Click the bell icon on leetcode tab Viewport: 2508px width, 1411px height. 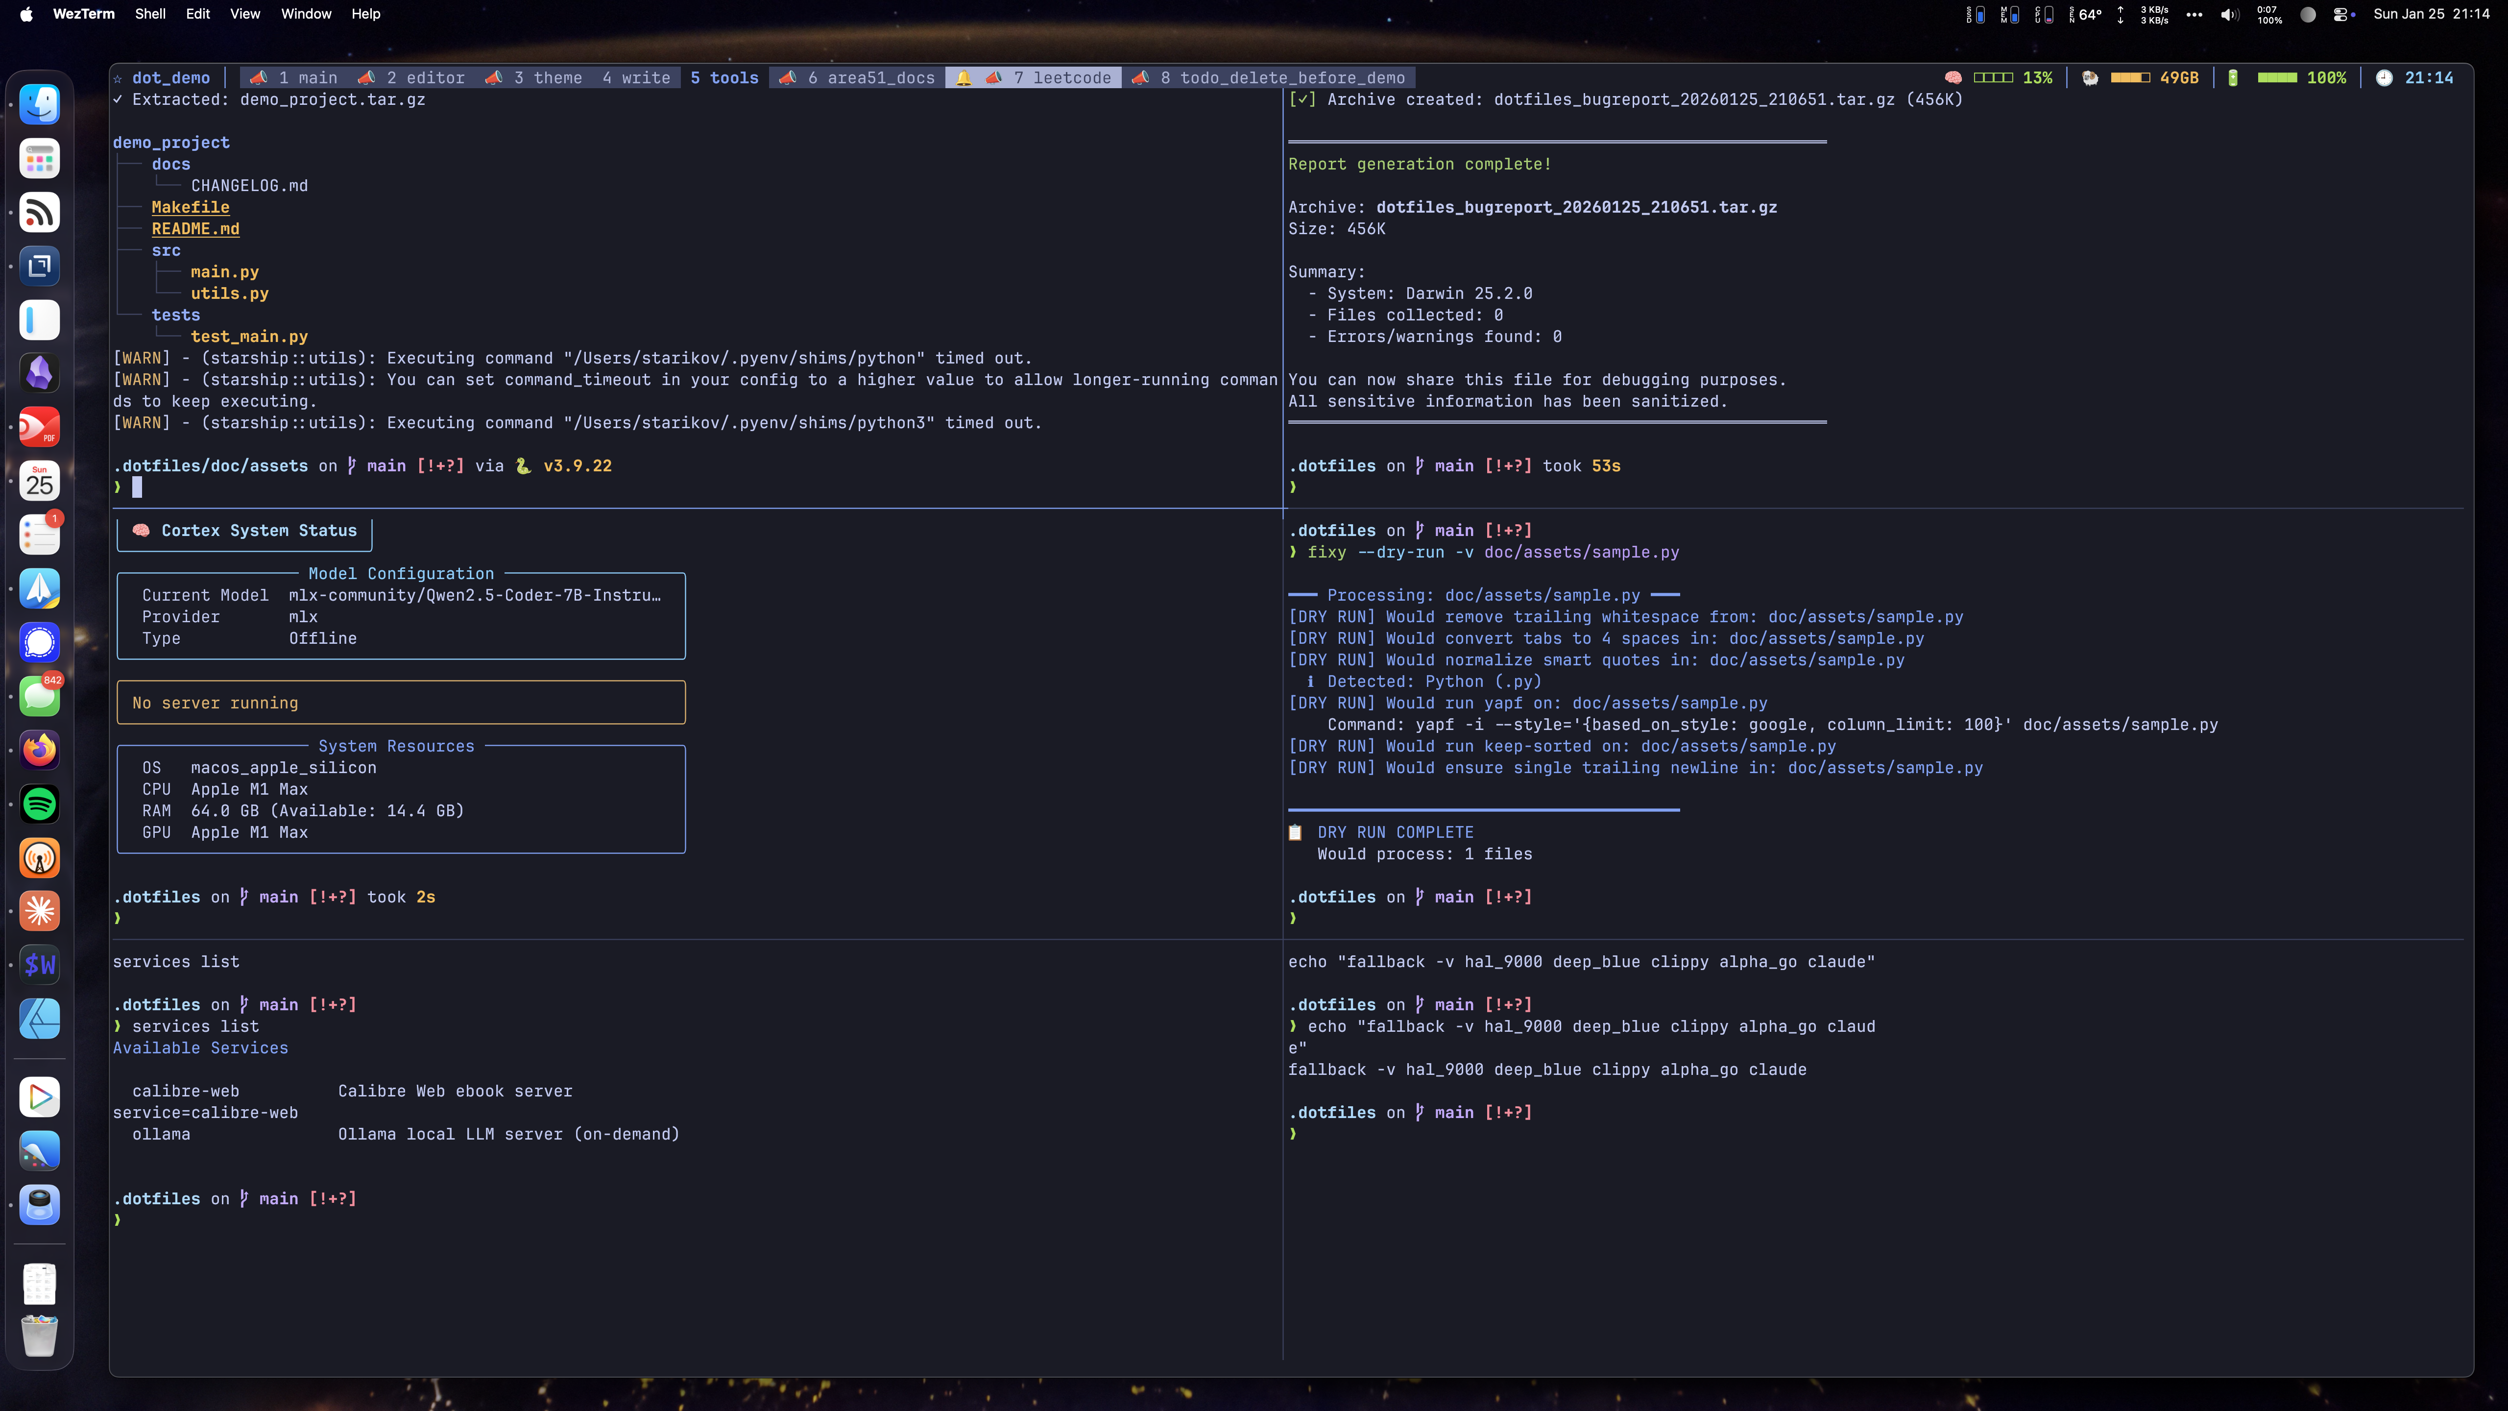963,78
